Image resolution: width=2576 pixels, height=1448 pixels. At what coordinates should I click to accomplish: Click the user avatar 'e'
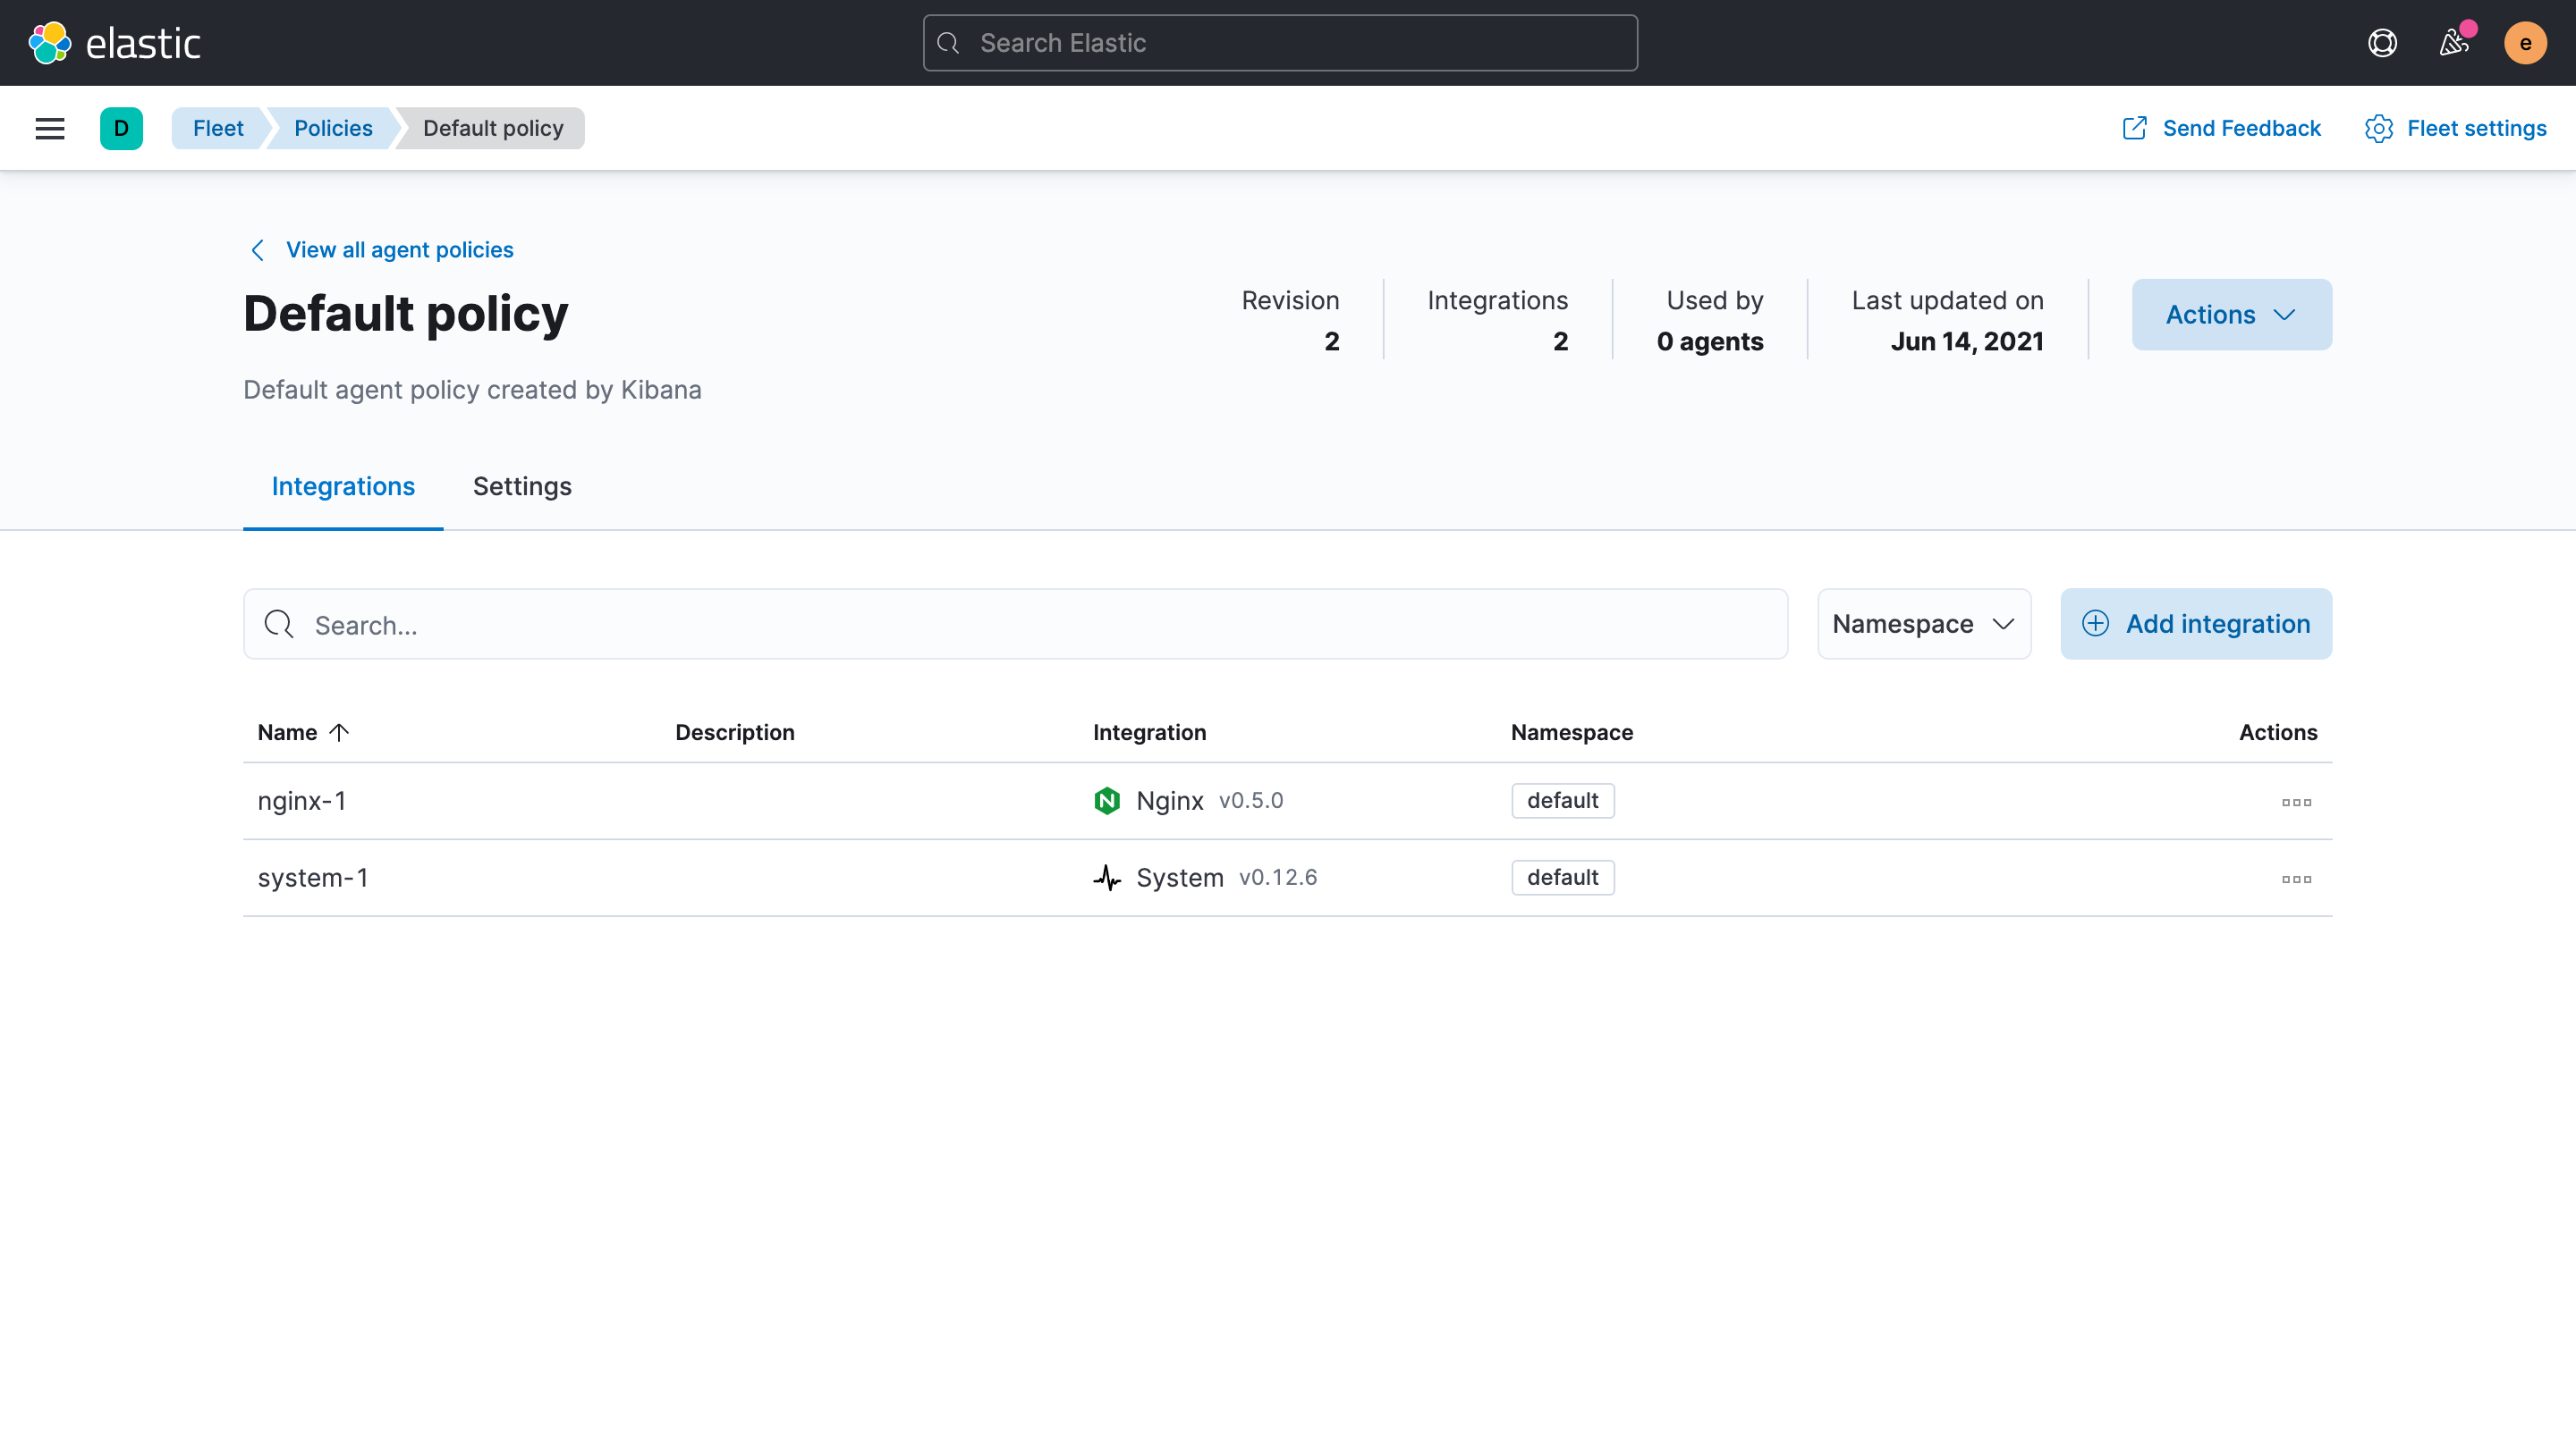pos(2524,43)
